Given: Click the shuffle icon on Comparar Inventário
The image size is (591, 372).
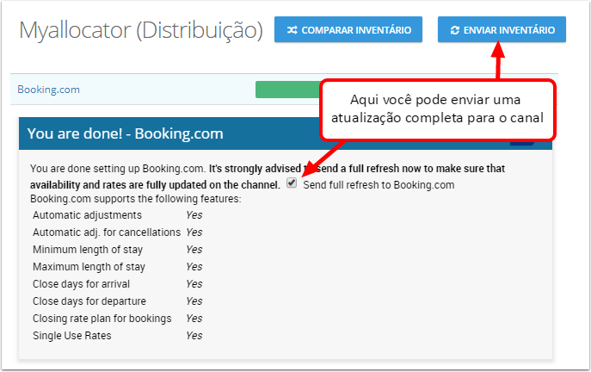Looking at the screenshot, I should [292, 30].
